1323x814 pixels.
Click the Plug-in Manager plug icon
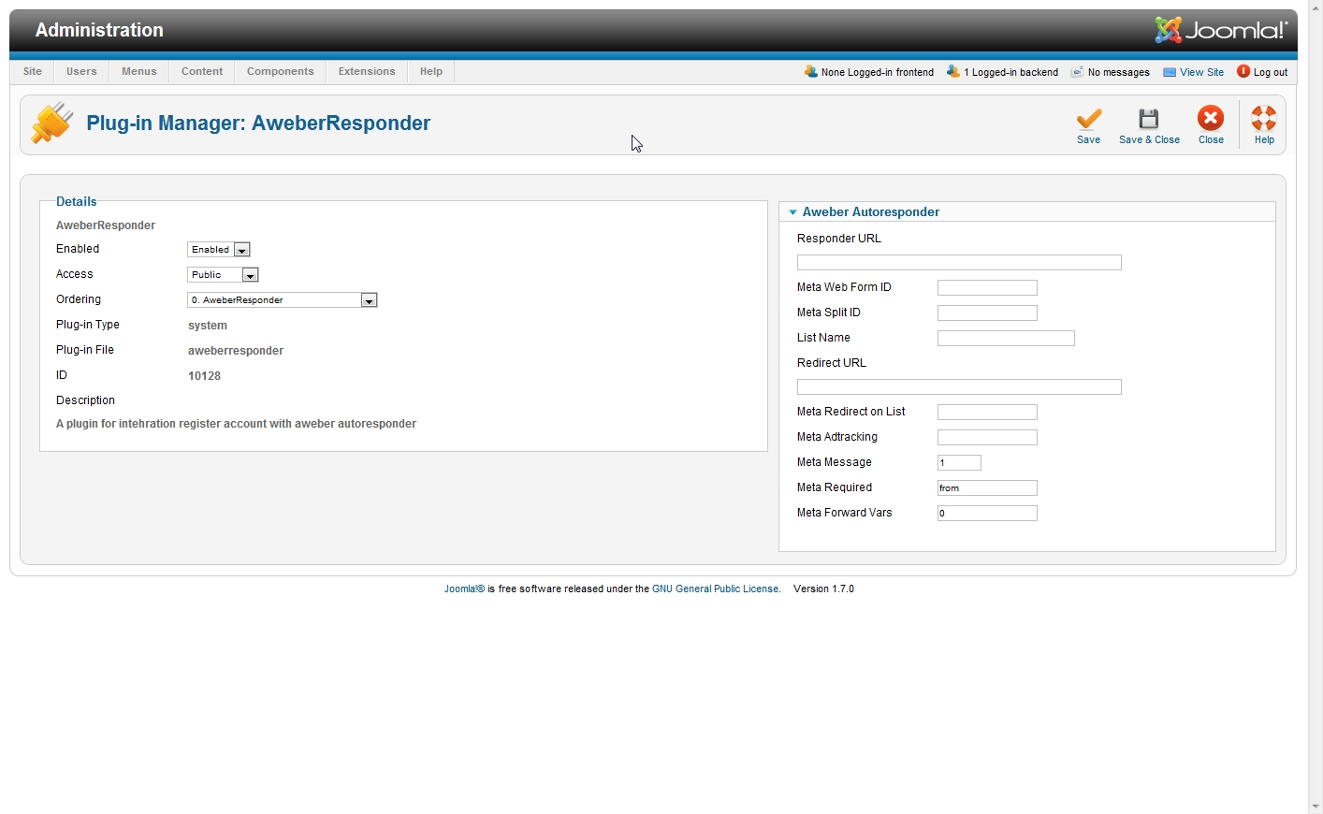coord(51,123)
